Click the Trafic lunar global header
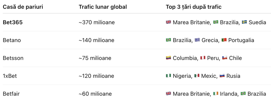Image resolution: width=271 pixels, height=104 pixels. 103,7
